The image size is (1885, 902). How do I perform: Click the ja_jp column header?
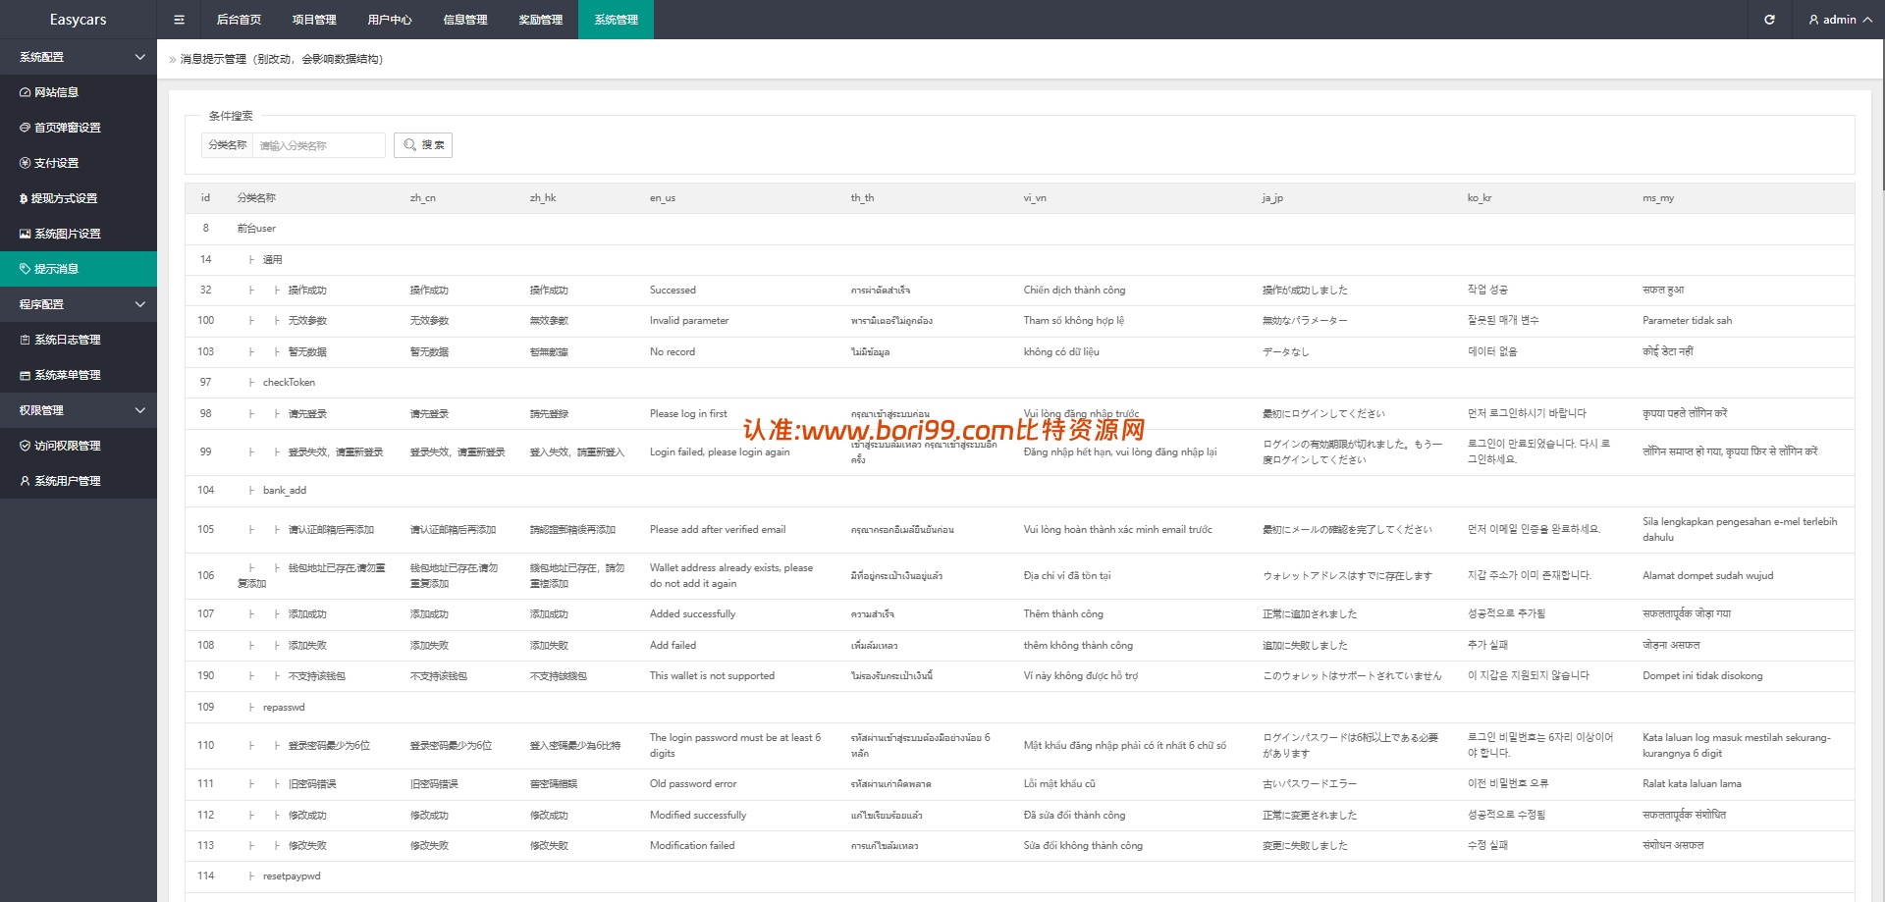point(1272,198)
